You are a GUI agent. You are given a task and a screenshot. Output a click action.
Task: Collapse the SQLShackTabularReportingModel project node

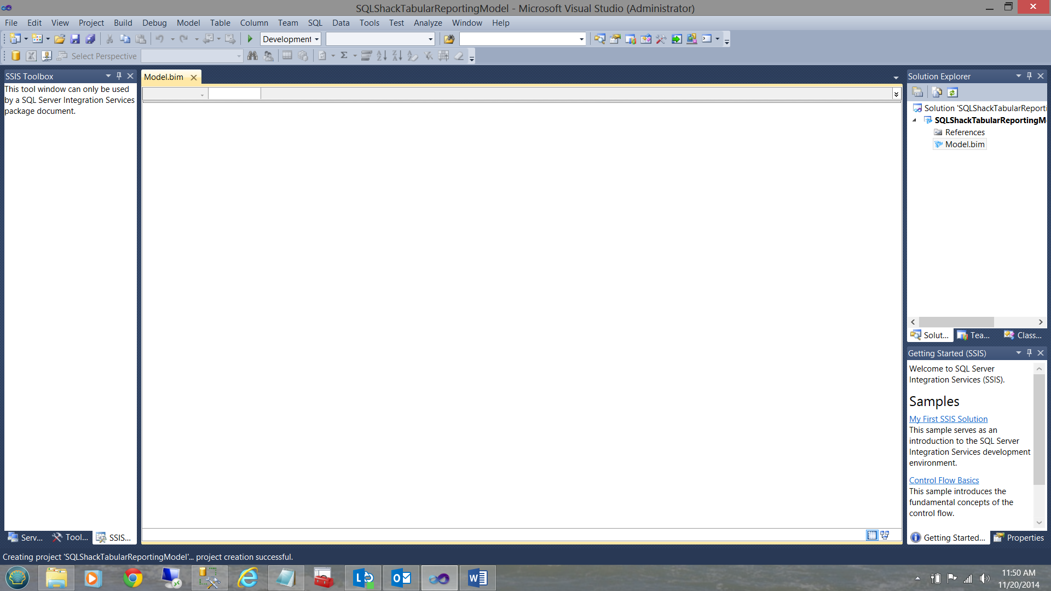[914, 120]
